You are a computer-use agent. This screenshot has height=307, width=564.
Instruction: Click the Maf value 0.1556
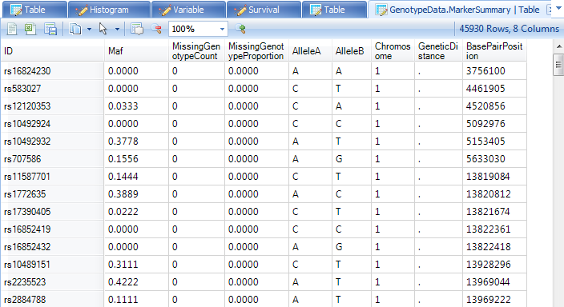136,159
